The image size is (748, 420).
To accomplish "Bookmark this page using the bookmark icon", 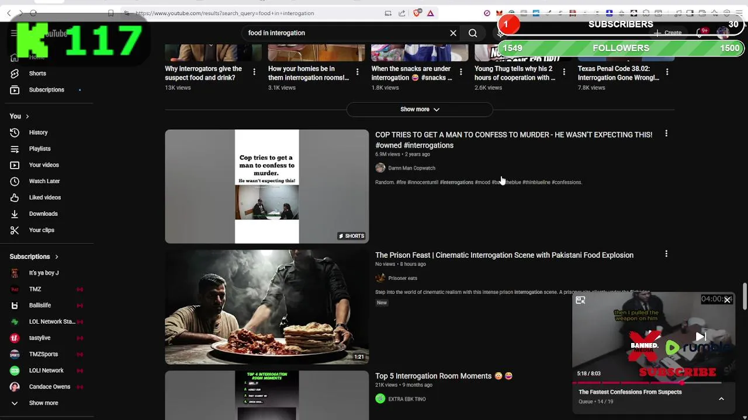I will click(x=111, y=13).
